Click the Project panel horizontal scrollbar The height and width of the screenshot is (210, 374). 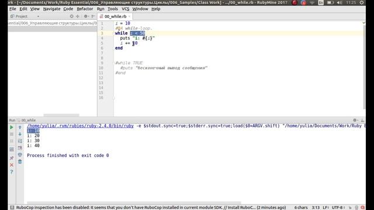[x=61, y=116]
